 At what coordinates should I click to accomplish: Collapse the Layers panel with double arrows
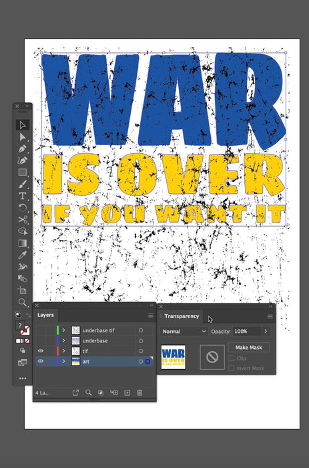(x=151, y=306)
